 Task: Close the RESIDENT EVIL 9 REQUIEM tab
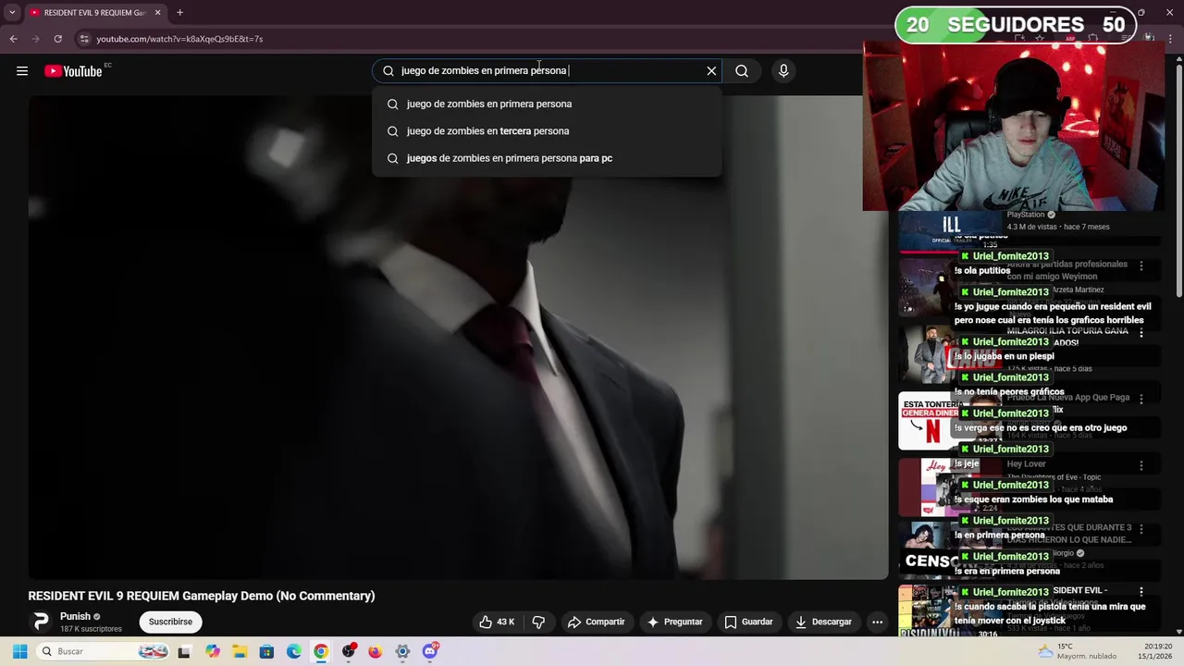(x=157, y=13)
